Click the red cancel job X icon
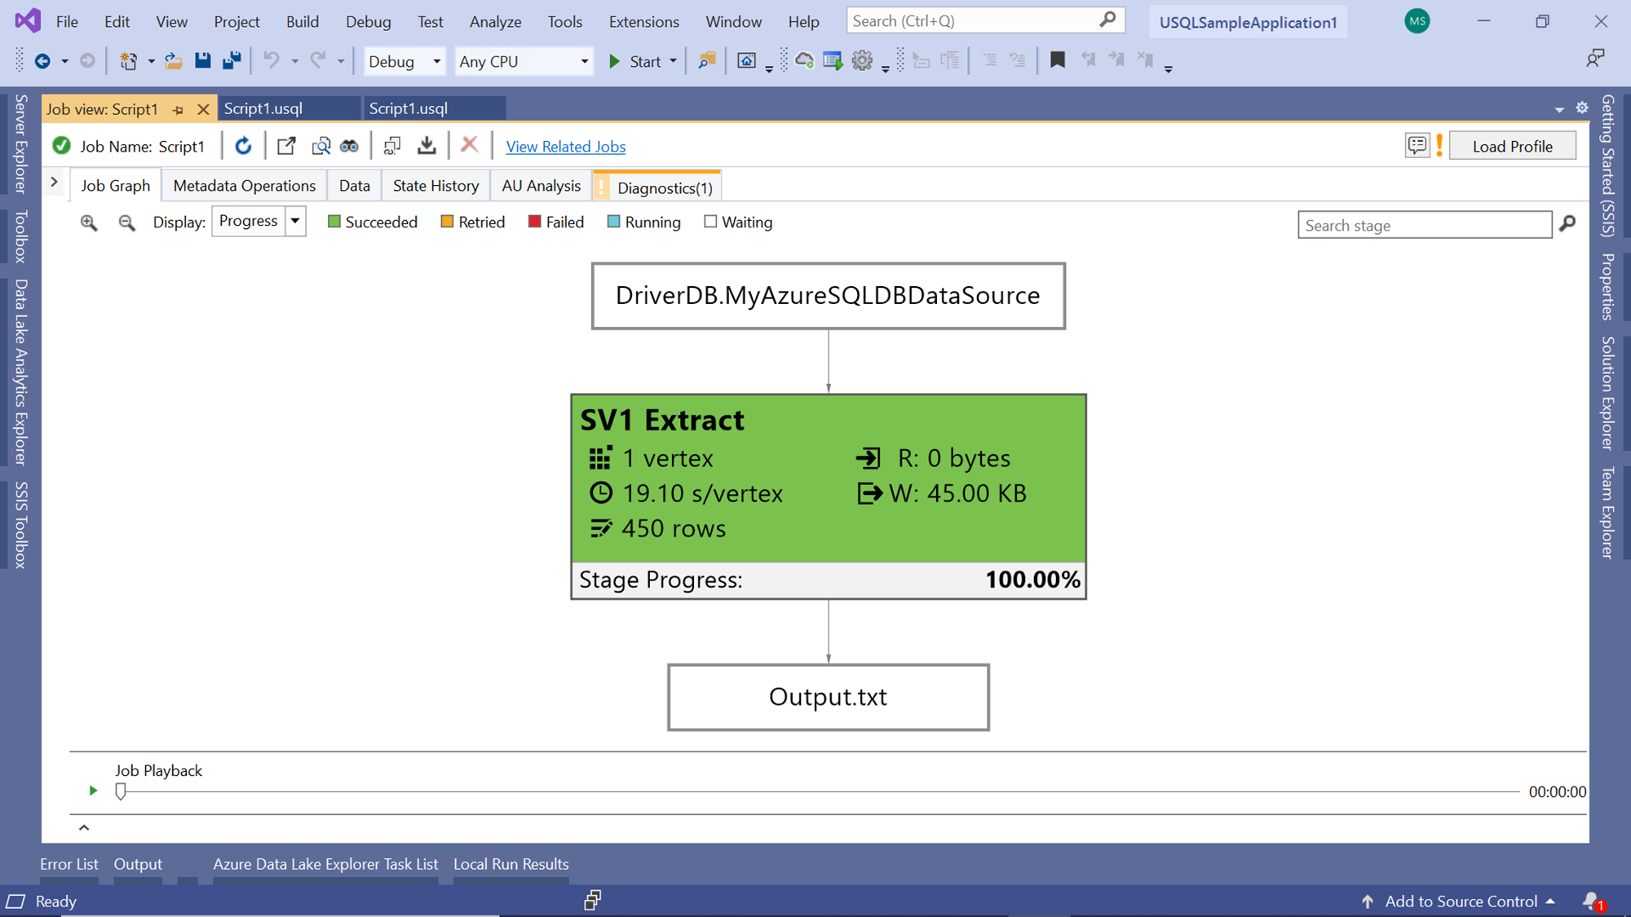Screen dimensions: 1631x917 [469, 145]
